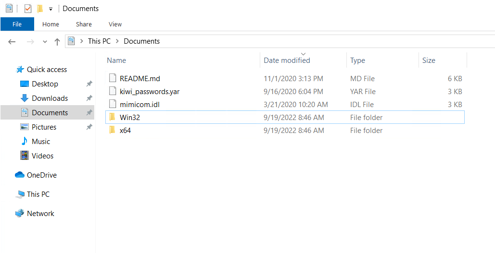Screen dimensions: 495x253
Task: Click the Forward navigation arrow
Action: click(x=30, y=42)
